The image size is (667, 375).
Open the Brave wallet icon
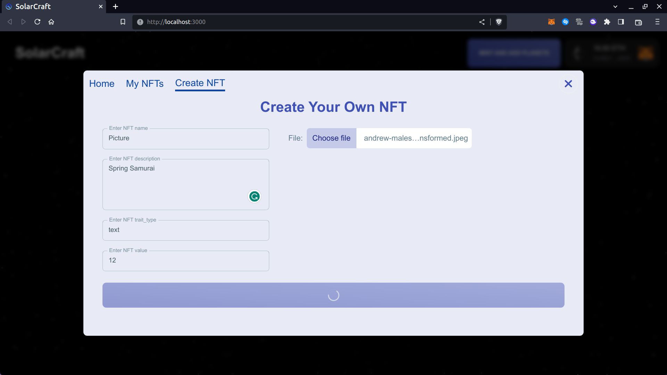pos(638,22)
